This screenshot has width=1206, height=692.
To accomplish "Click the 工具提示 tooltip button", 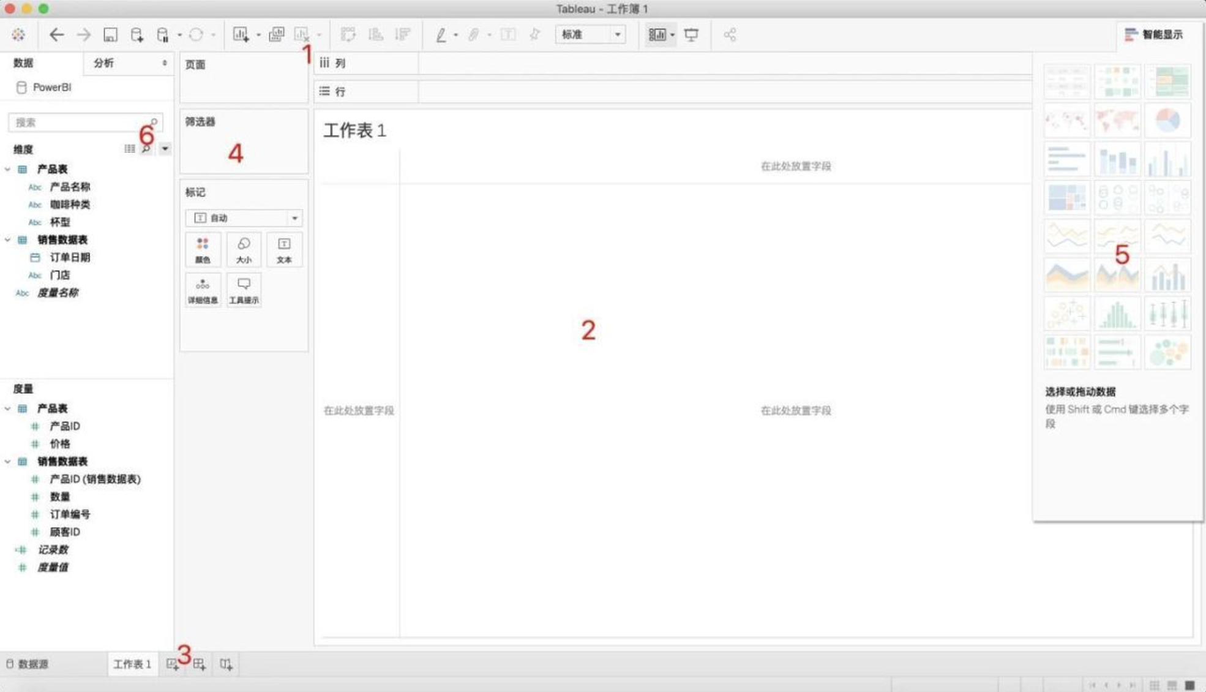I will click(x=244, y=290).
